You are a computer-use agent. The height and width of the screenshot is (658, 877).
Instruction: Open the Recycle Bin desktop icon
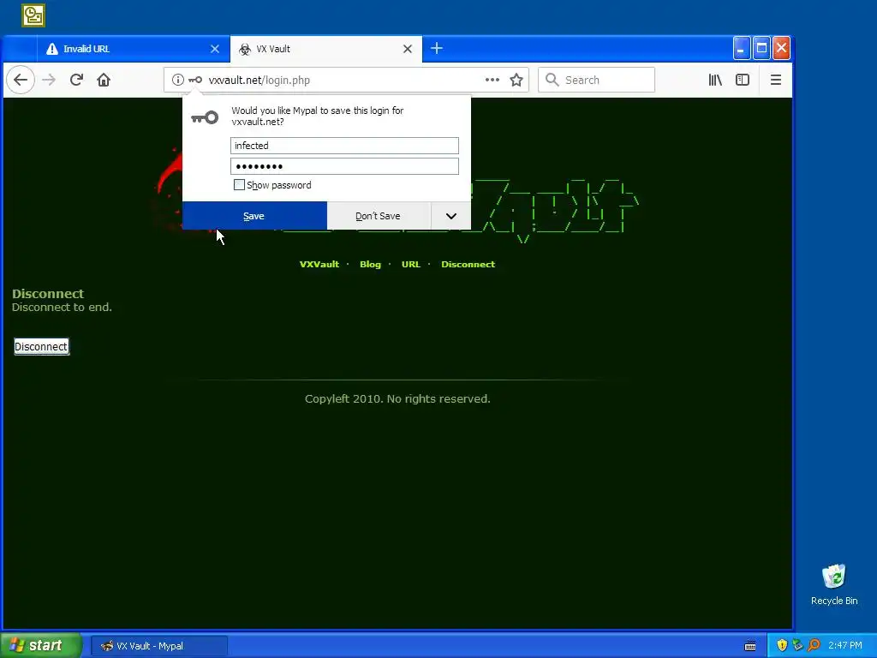click(834, 584)
